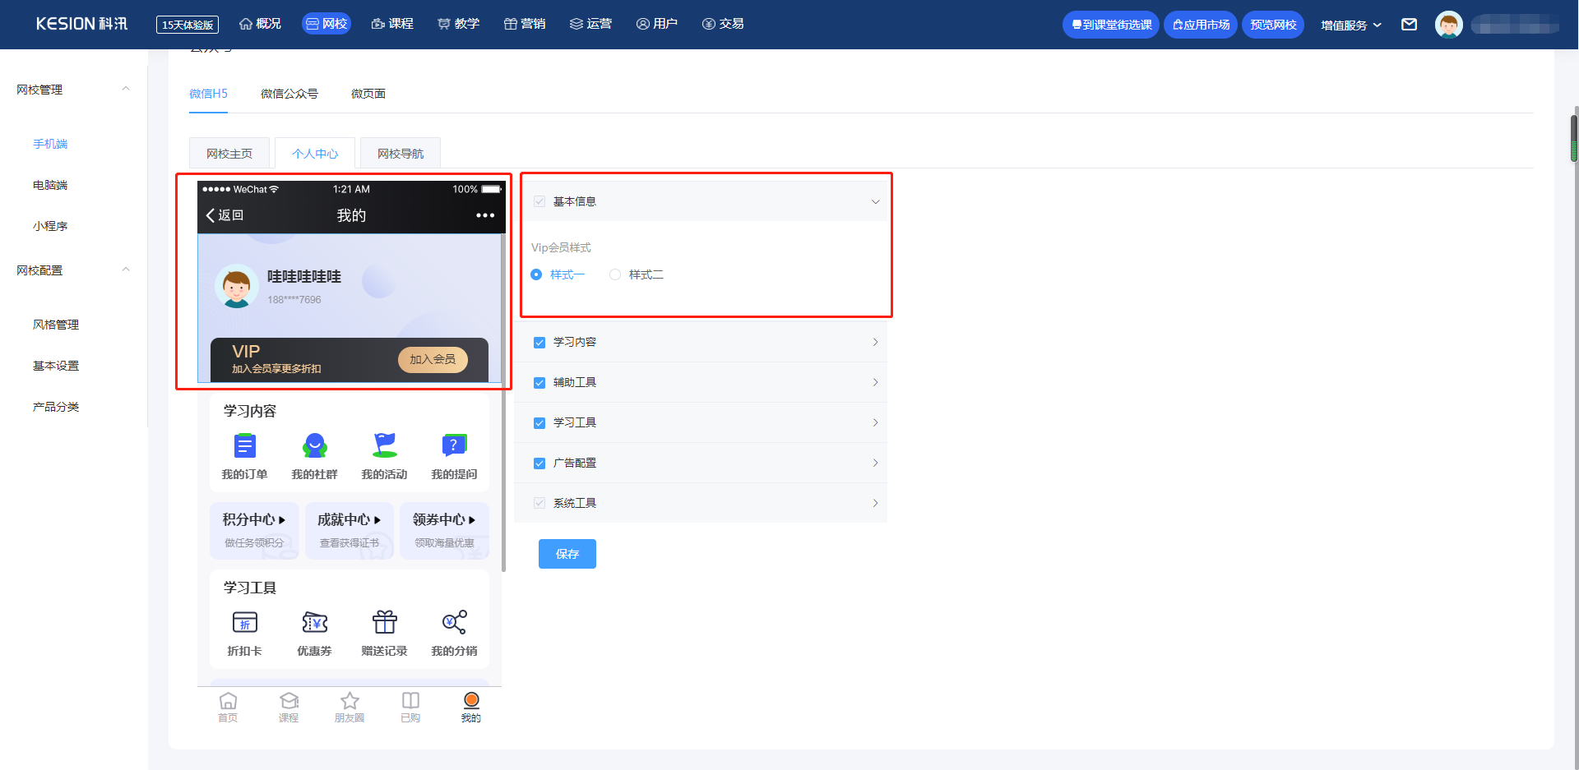Click the 应用市场 button
Image resolution: width=1579 pixels, height=770 pixels.
click(1201, 25)
